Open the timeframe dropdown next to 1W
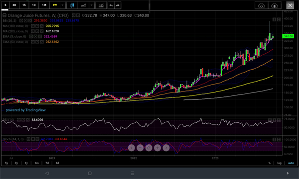The image size is (299, 179). pyautogui.click(x=63, y=5)
